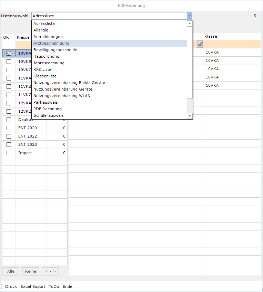Uncheck the 10VKA class checkbox
The height and width of the screenshot is (292, 263).
pyautogui.click(x=9, y=53)
